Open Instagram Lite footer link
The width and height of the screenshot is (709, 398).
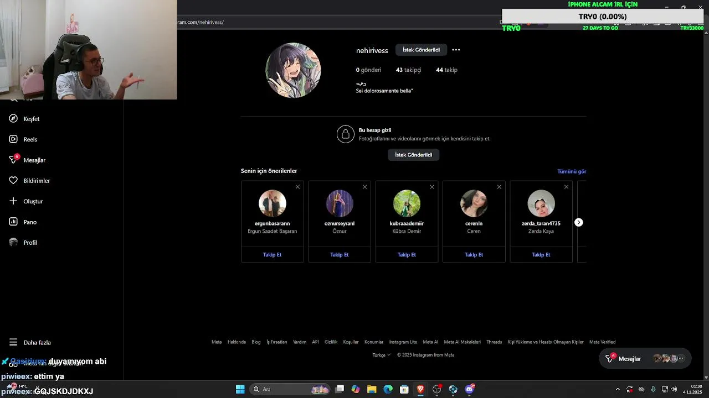point(403,342)
